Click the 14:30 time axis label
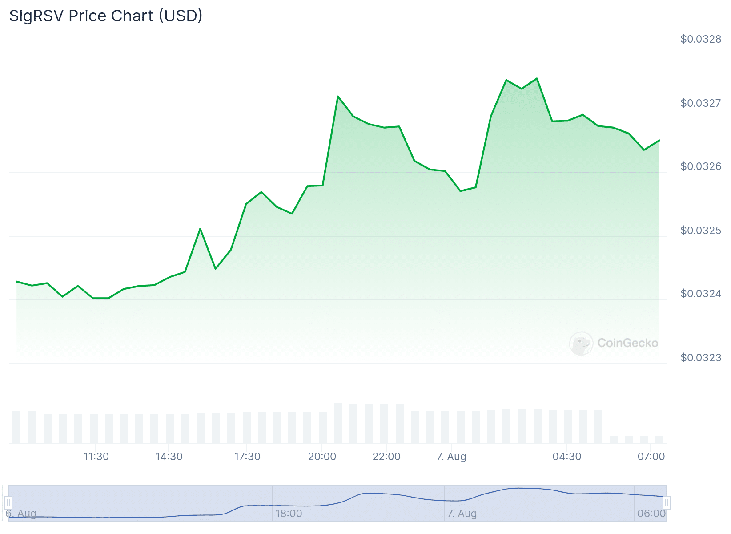Screen dimensions: 731x534 coord(169,457)
